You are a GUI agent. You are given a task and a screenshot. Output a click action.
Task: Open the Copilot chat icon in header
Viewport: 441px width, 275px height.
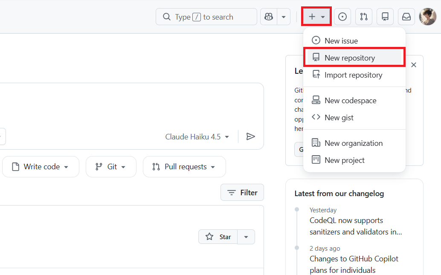coord(269,17)
